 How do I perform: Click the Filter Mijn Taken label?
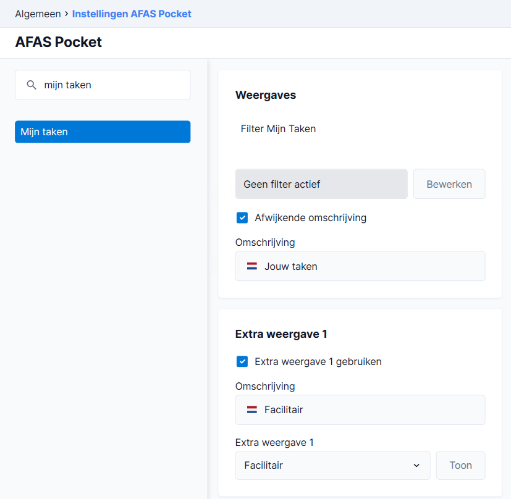tap(278, 128)
